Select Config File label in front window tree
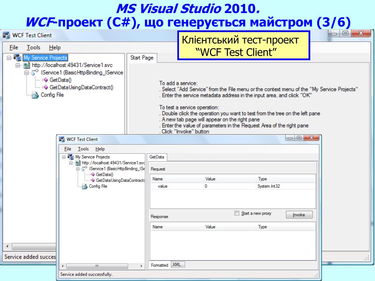This screenshot has width=375, height=281. click(x=98, y=186)
